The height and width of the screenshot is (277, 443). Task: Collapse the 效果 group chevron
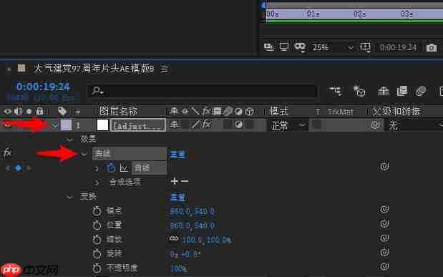(70, 140)
